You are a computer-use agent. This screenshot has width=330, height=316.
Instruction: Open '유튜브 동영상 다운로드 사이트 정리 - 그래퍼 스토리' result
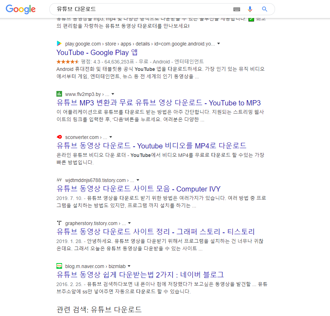pos(155,232)
